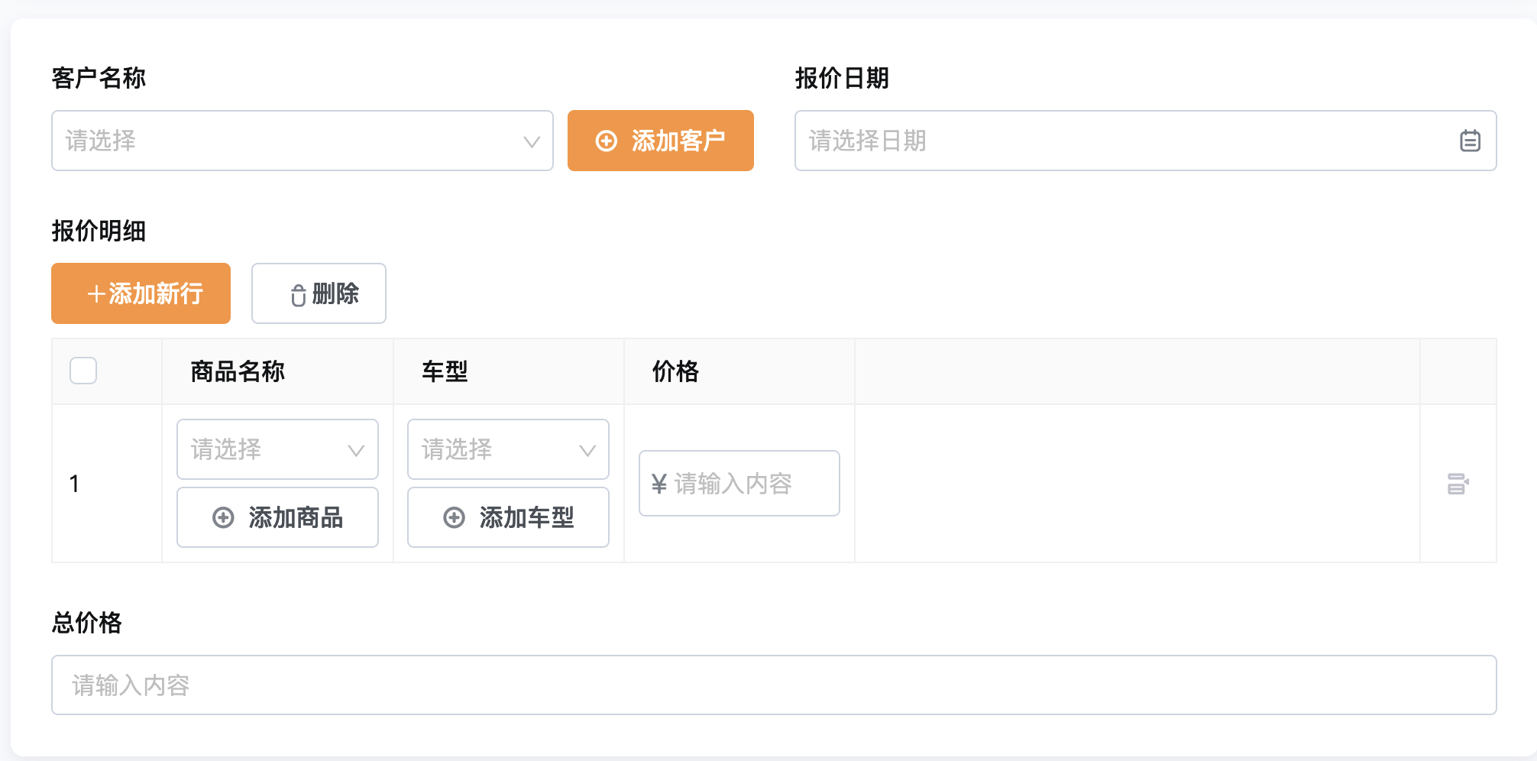The width and height of the screenshot is (1537, 761).
Task: Click the row action icon at row end
Action: point(1458,484)
